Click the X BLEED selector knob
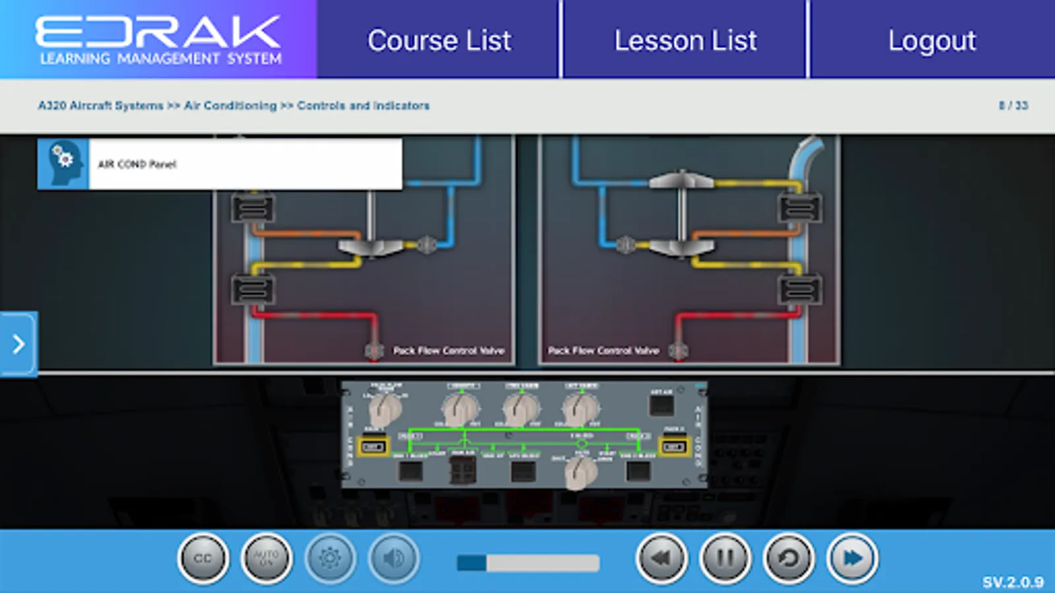The image size is (1055, 593). [x=581, y=472]
